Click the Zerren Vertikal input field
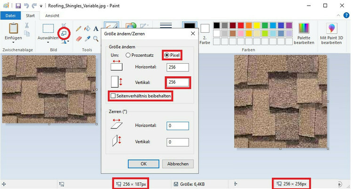Viewport: 353px width, 189px height. (177, 142)
